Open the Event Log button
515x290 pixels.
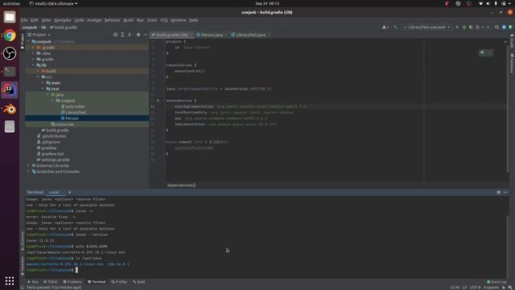496,282
